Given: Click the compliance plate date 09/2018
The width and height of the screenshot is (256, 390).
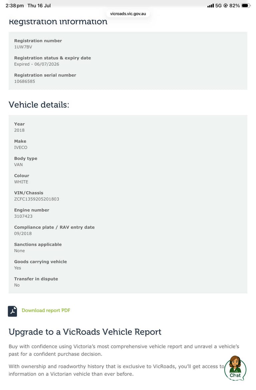Looking at the screenshot, I should 23,234.
